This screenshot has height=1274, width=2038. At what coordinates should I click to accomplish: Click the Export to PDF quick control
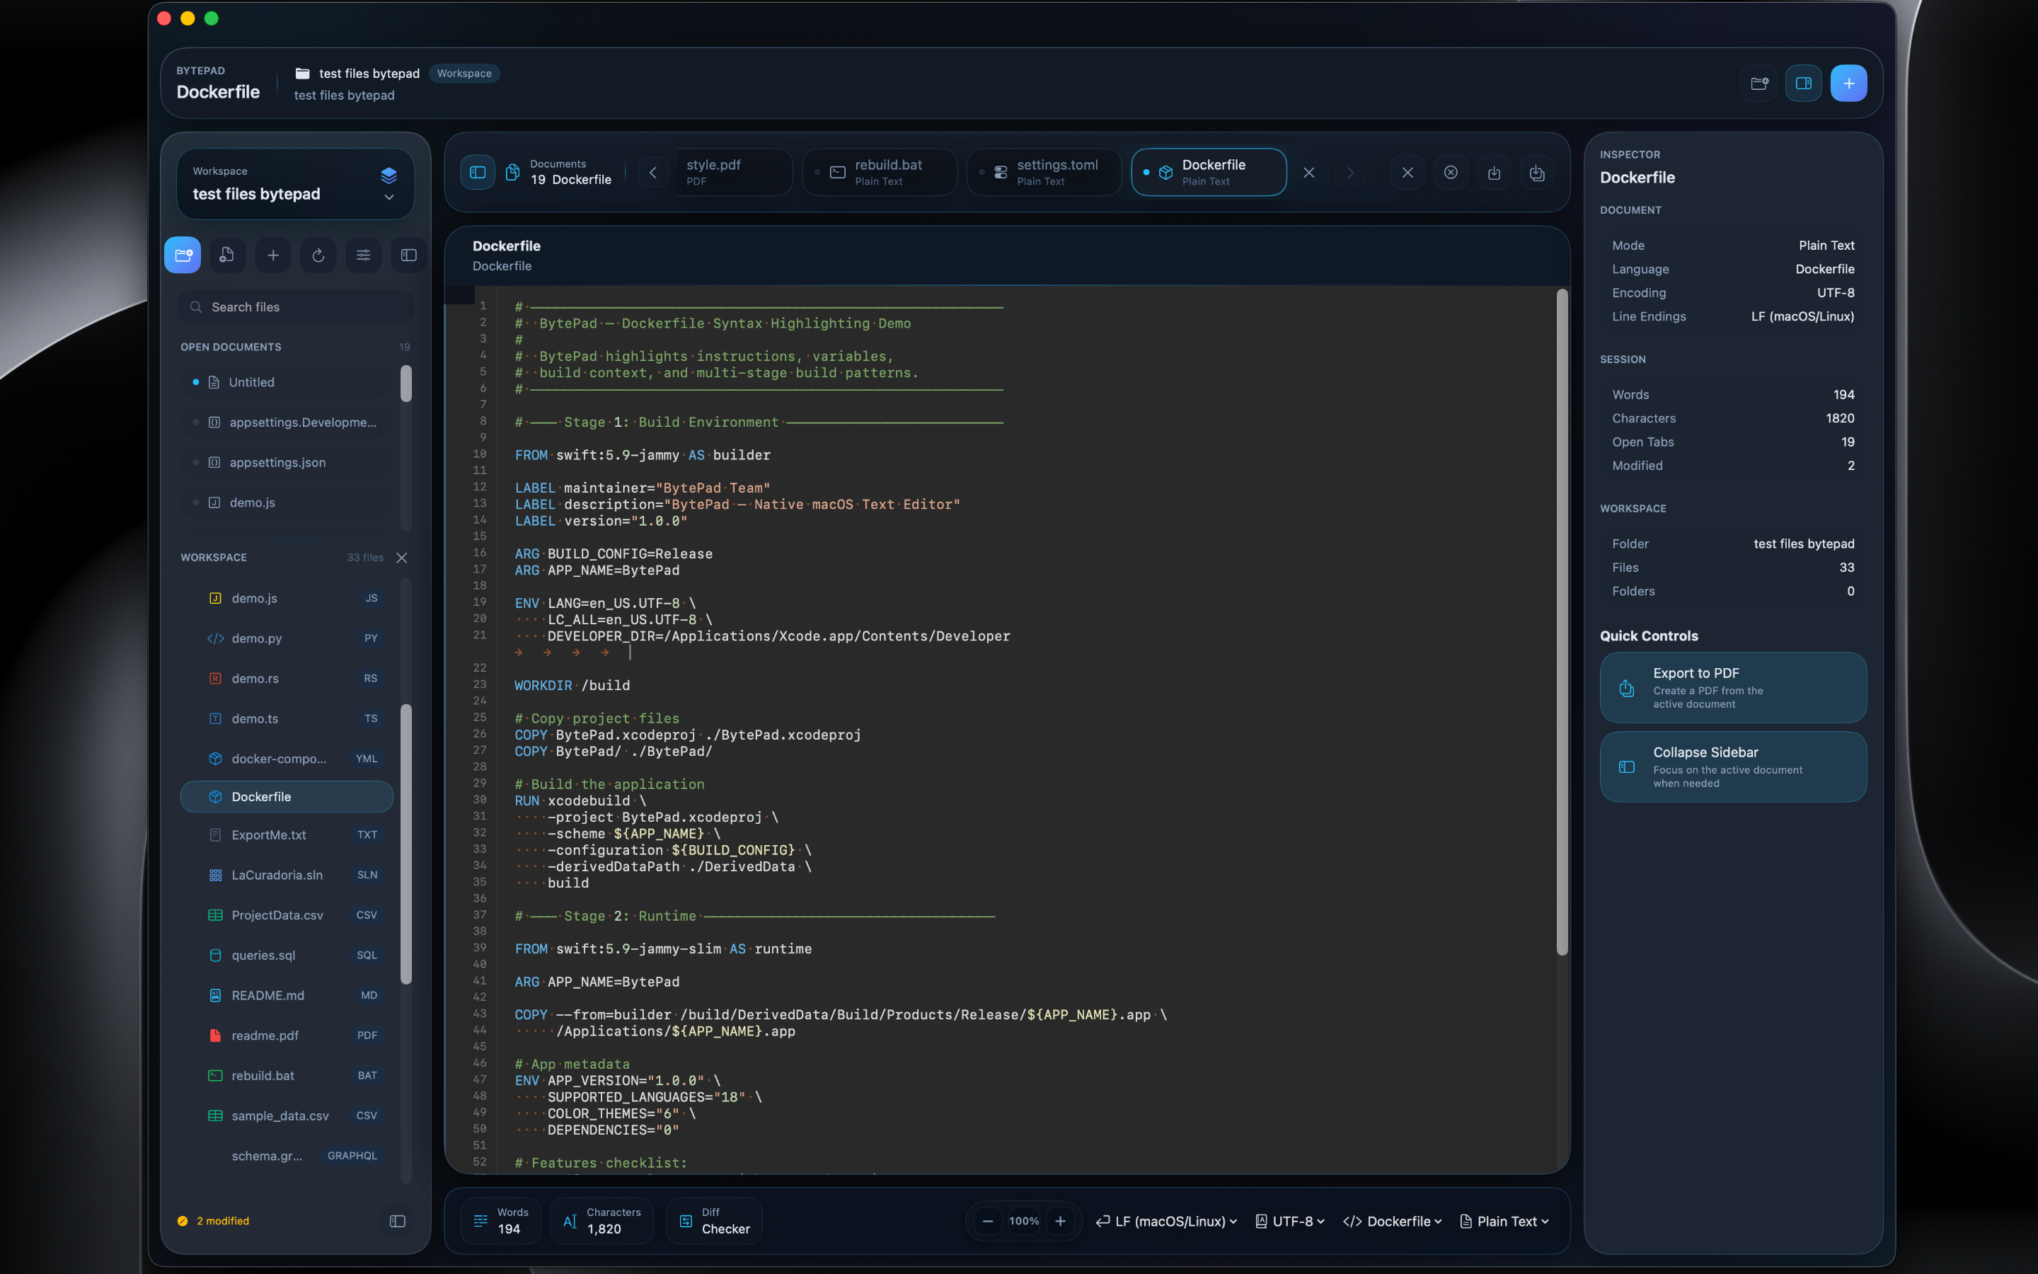coord(1732,687)
